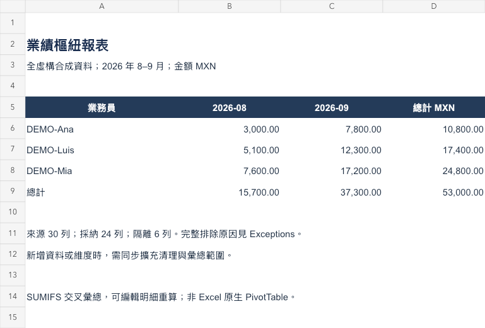This screenshot has width=485, height=328.
Task: Select row 15 header
Action: (x=13, y=317)
